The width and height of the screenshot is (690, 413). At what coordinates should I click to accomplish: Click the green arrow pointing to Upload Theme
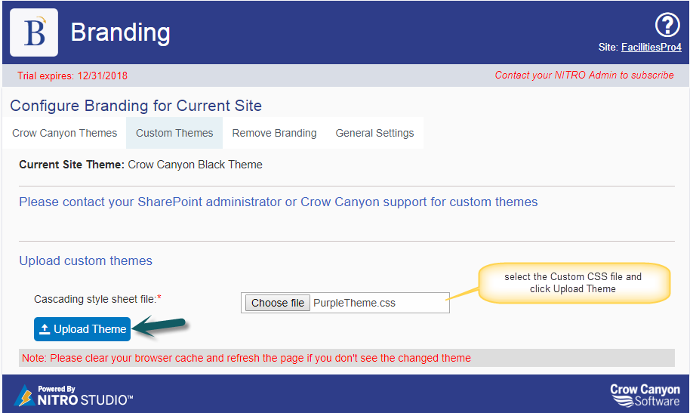[160, 326]
